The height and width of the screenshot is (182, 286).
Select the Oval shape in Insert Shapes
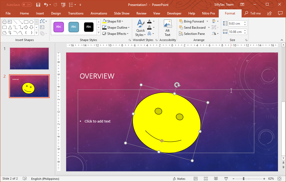click(x=31, y=22)
